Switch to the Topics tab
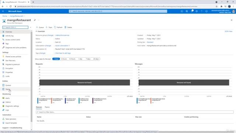Image resolution: width=236 pixels, height=133 pixels. coord(47,107)
